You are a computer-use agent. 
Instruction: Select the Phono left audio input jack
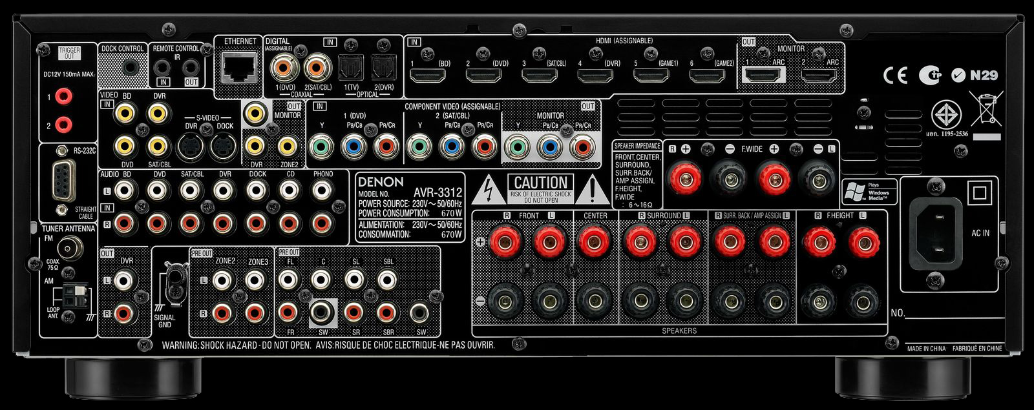(x=321, y=190)
